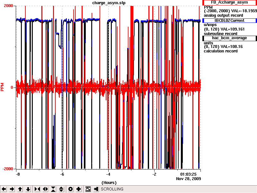Click the 0 y-axis zero label
257x193 pixels.
pyautogui.click(x=12, y=87)
